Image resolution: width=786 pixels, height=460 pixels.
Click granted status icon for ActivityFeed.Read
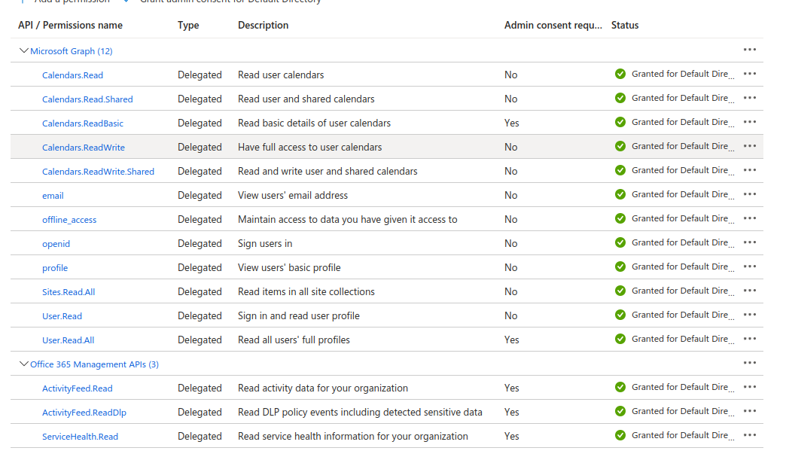click(x=620, y=387)
